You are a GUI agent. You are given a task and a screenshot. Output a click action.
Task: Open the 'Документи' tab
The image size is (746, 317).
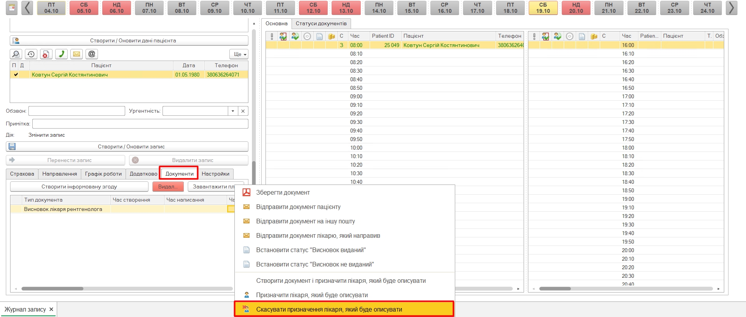click(x=179, y=174)
